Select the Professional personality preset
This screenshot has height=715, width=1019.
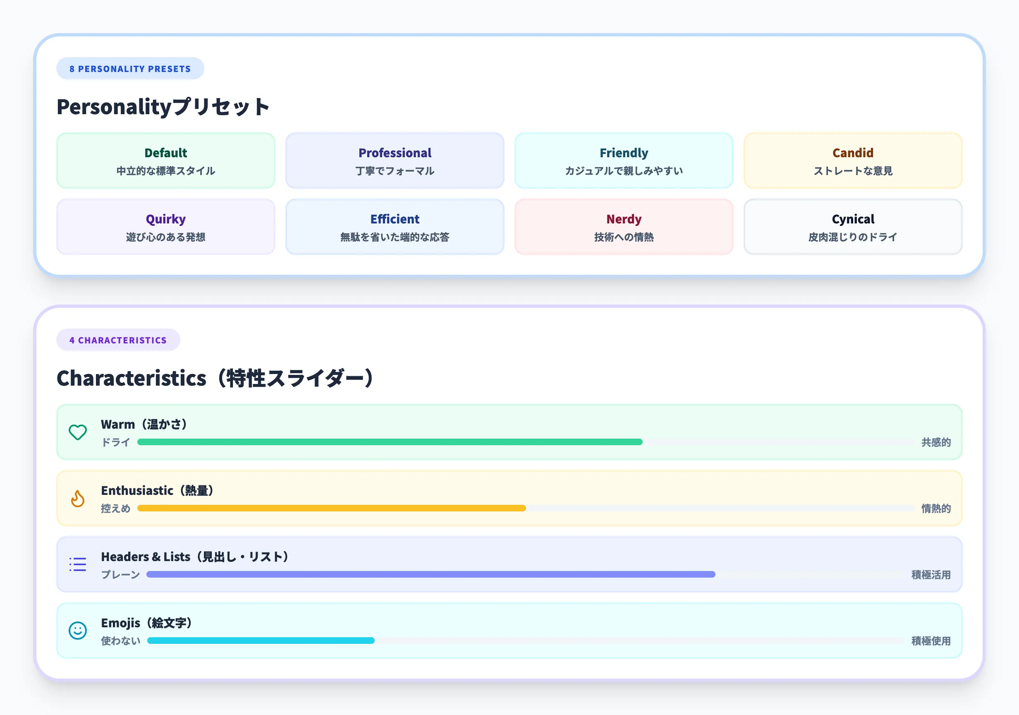click(395, 160)
